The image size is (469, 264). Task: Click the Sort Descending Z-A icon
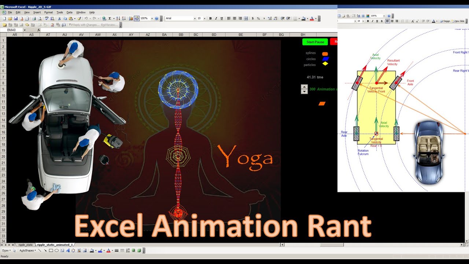(x=124, y=18)
